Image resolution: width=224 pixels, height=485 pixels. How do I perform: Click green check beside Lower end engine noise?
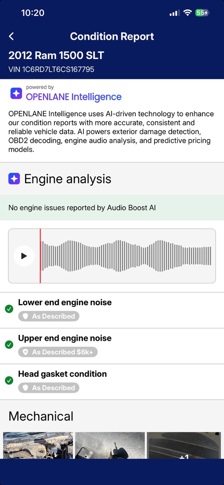(9, 309)
